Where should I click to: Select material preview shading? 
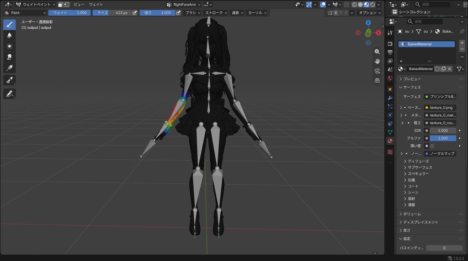[366, 5]
